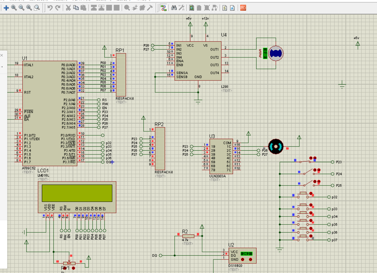Open the property assignment tool
This screenshot has width=377, height=273.
click(181, 8)
